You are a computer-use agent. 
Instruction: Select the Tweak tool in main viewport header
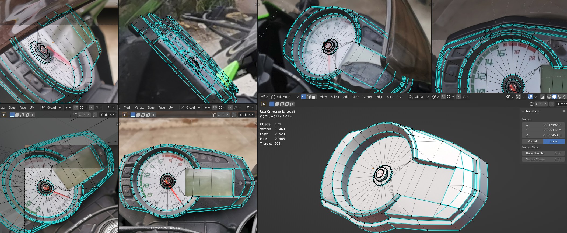(x=264, y=104)
